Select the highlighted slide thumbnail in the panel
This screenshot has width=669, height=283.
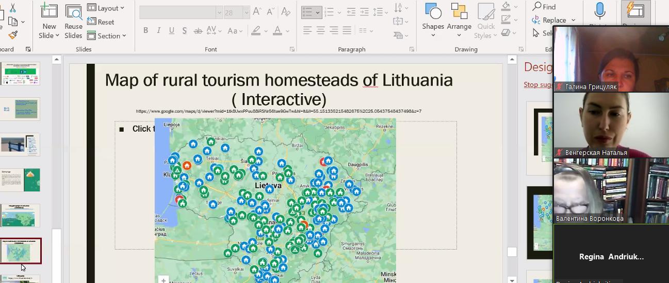click(21, 251)
